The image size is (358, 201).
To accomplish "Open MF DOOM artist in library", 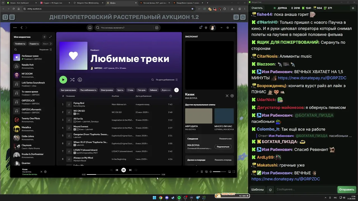I will (34, 75).
